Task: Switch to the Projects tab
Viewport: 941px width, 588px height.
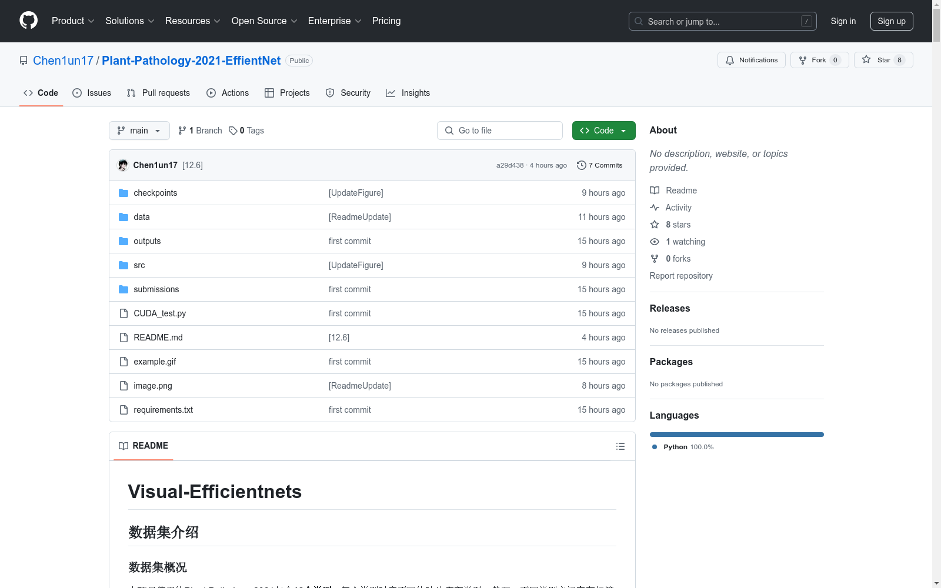Action: pos(287,93)
